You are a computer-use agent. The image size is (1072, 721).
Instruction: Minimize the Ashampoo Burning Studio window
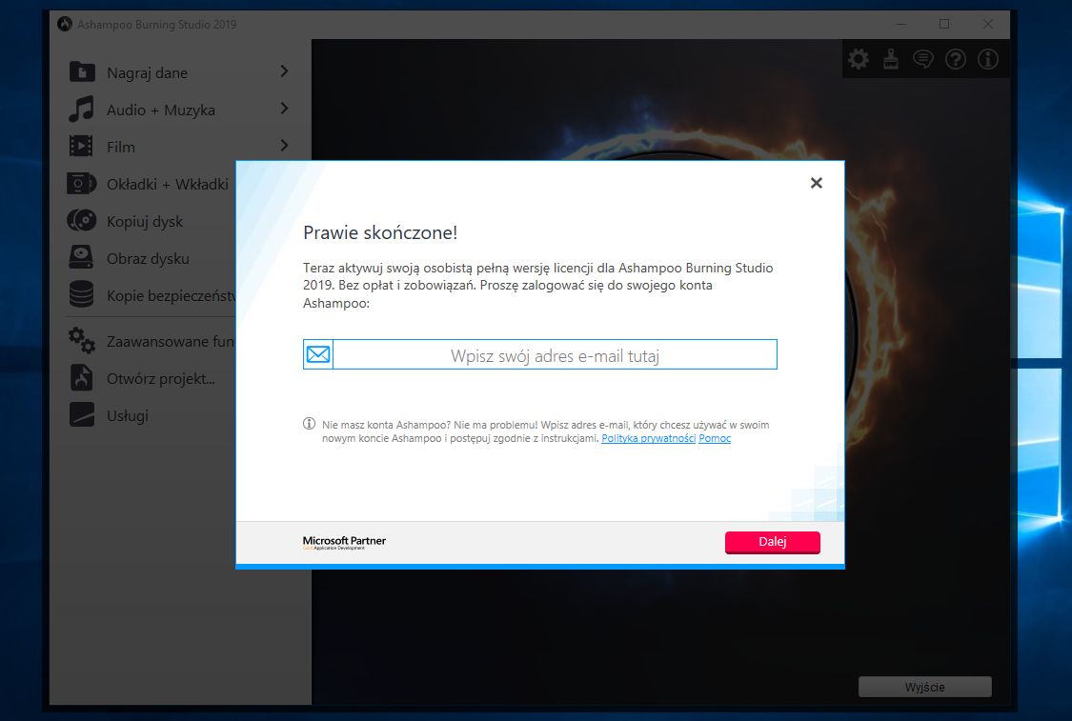(x=901, y=24)
